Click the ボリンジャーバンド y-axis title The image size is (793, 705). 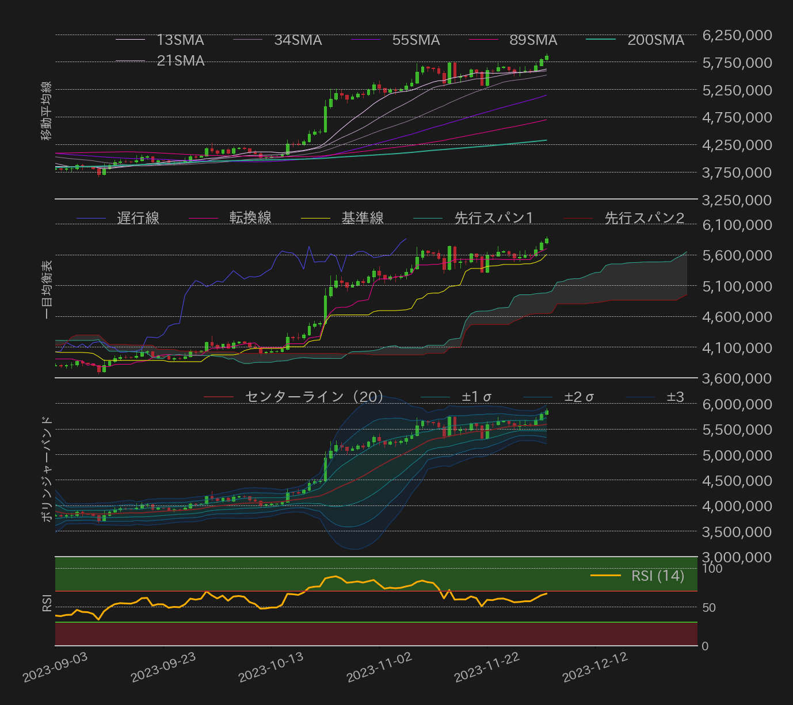click(47, 469)
